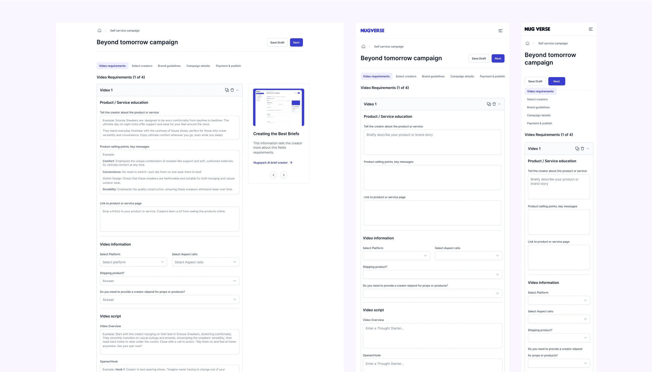
Task: Select Brand guidelines in the mobile vertical menu
Action: coord(538,107)
